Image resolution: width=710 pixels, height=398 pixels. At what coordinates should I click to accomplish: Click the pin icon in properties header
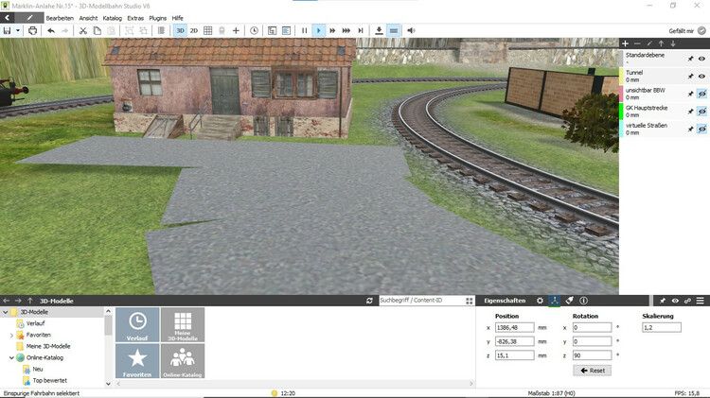pyautogui.click(x=663, y=301)
